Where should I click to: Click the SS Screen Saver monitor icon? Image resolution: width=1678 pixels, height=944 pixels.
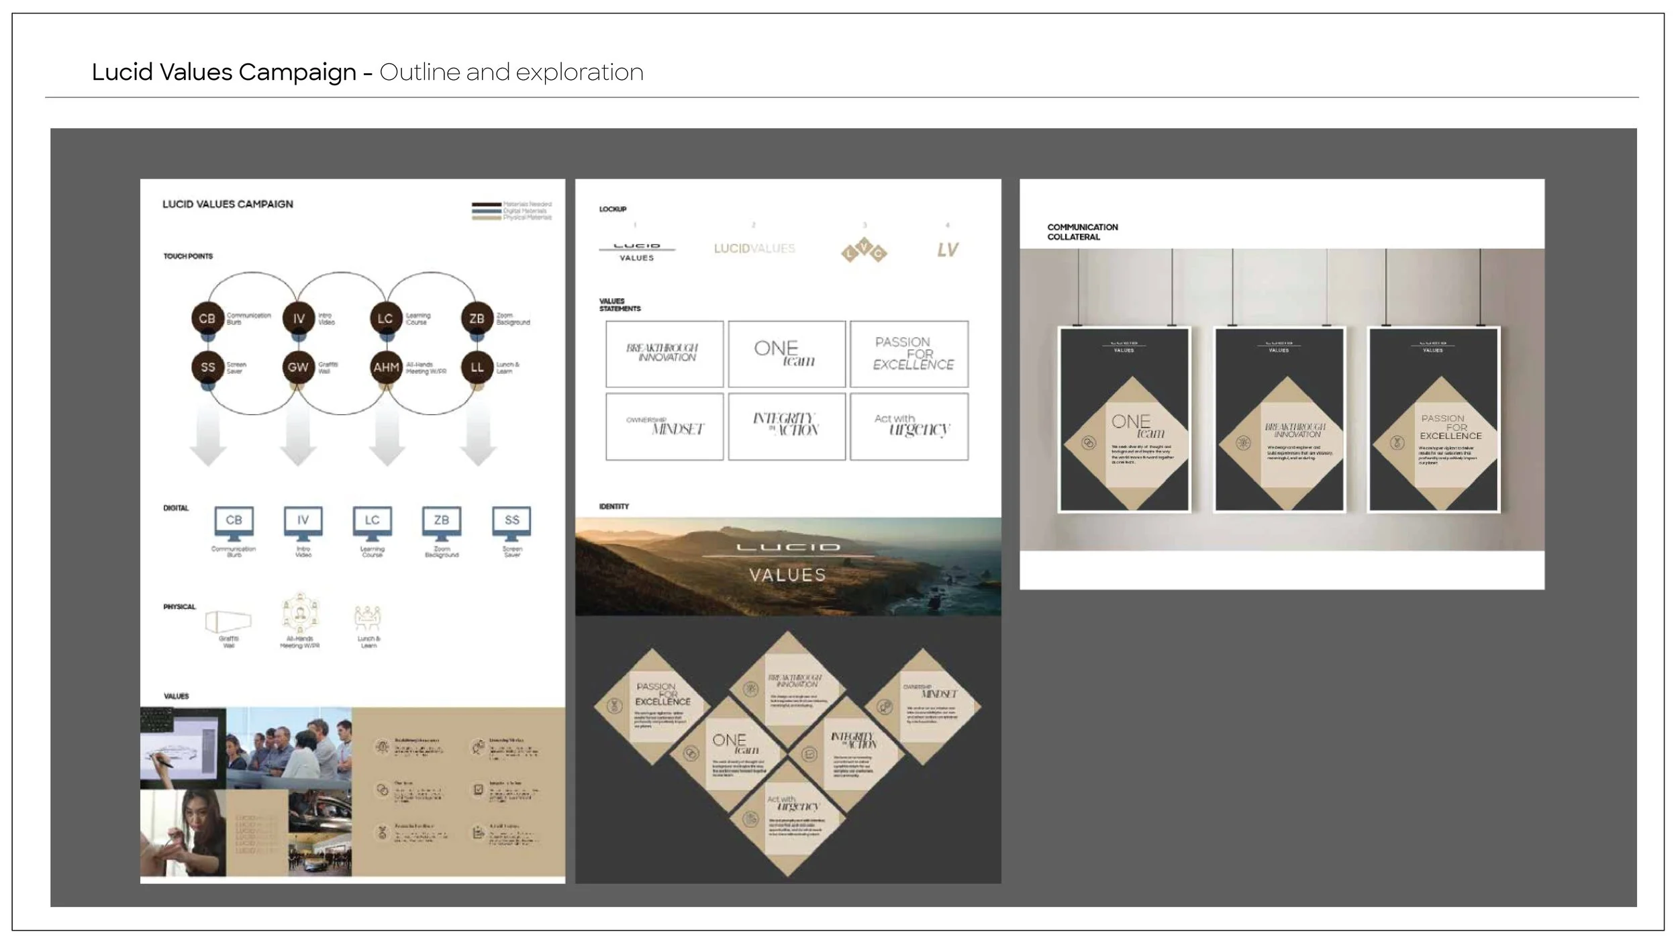pos(511,524)
